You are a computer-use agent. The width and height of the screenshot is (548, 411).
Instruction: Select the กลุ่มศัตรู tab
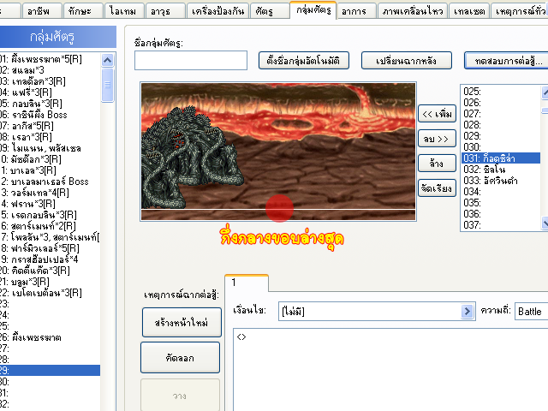[313, 9]
